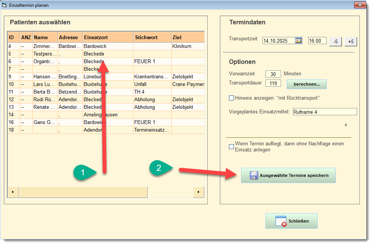
Task: Decrease the transport time with the -5 button
Action: coord(335,41)
